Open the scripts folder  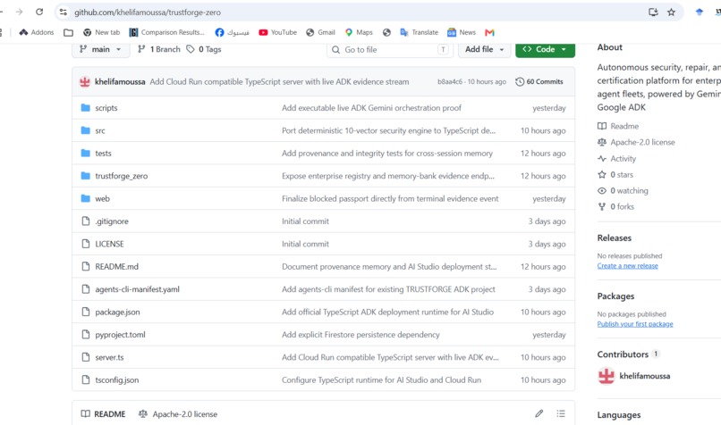[x=106, y=108]
